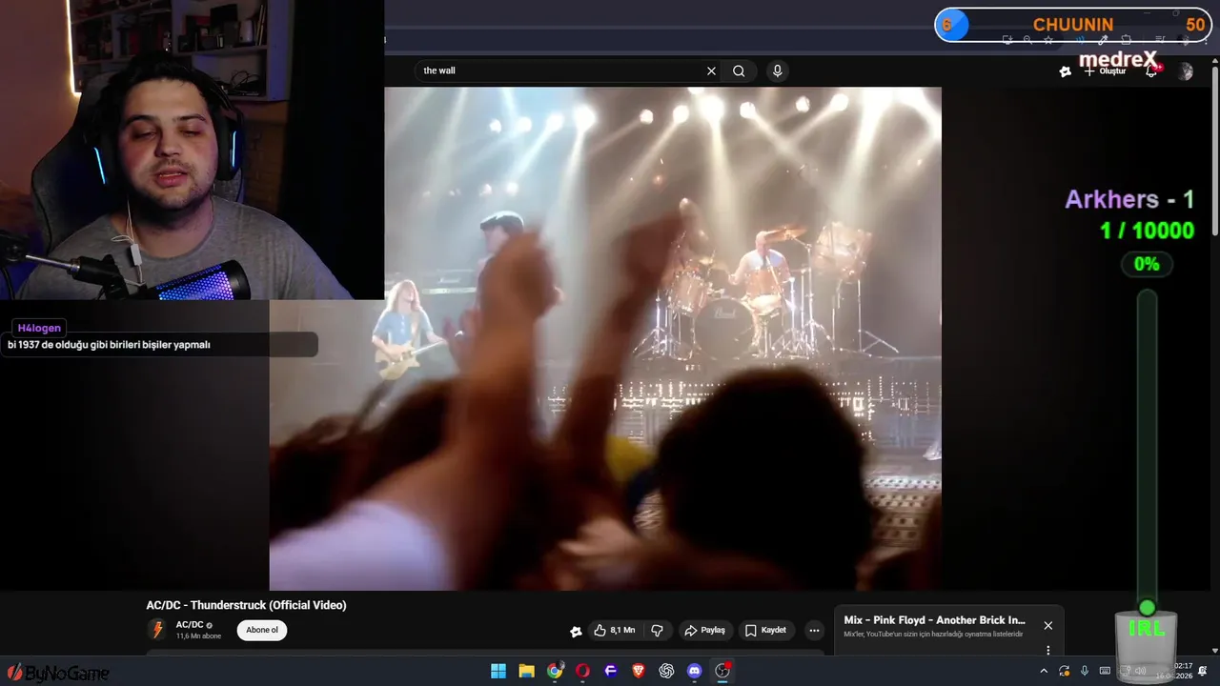Open the Windows notification center bell
Image resolution: width=1220 pixels, height=686 pixels.
(x=1203, y=671)
